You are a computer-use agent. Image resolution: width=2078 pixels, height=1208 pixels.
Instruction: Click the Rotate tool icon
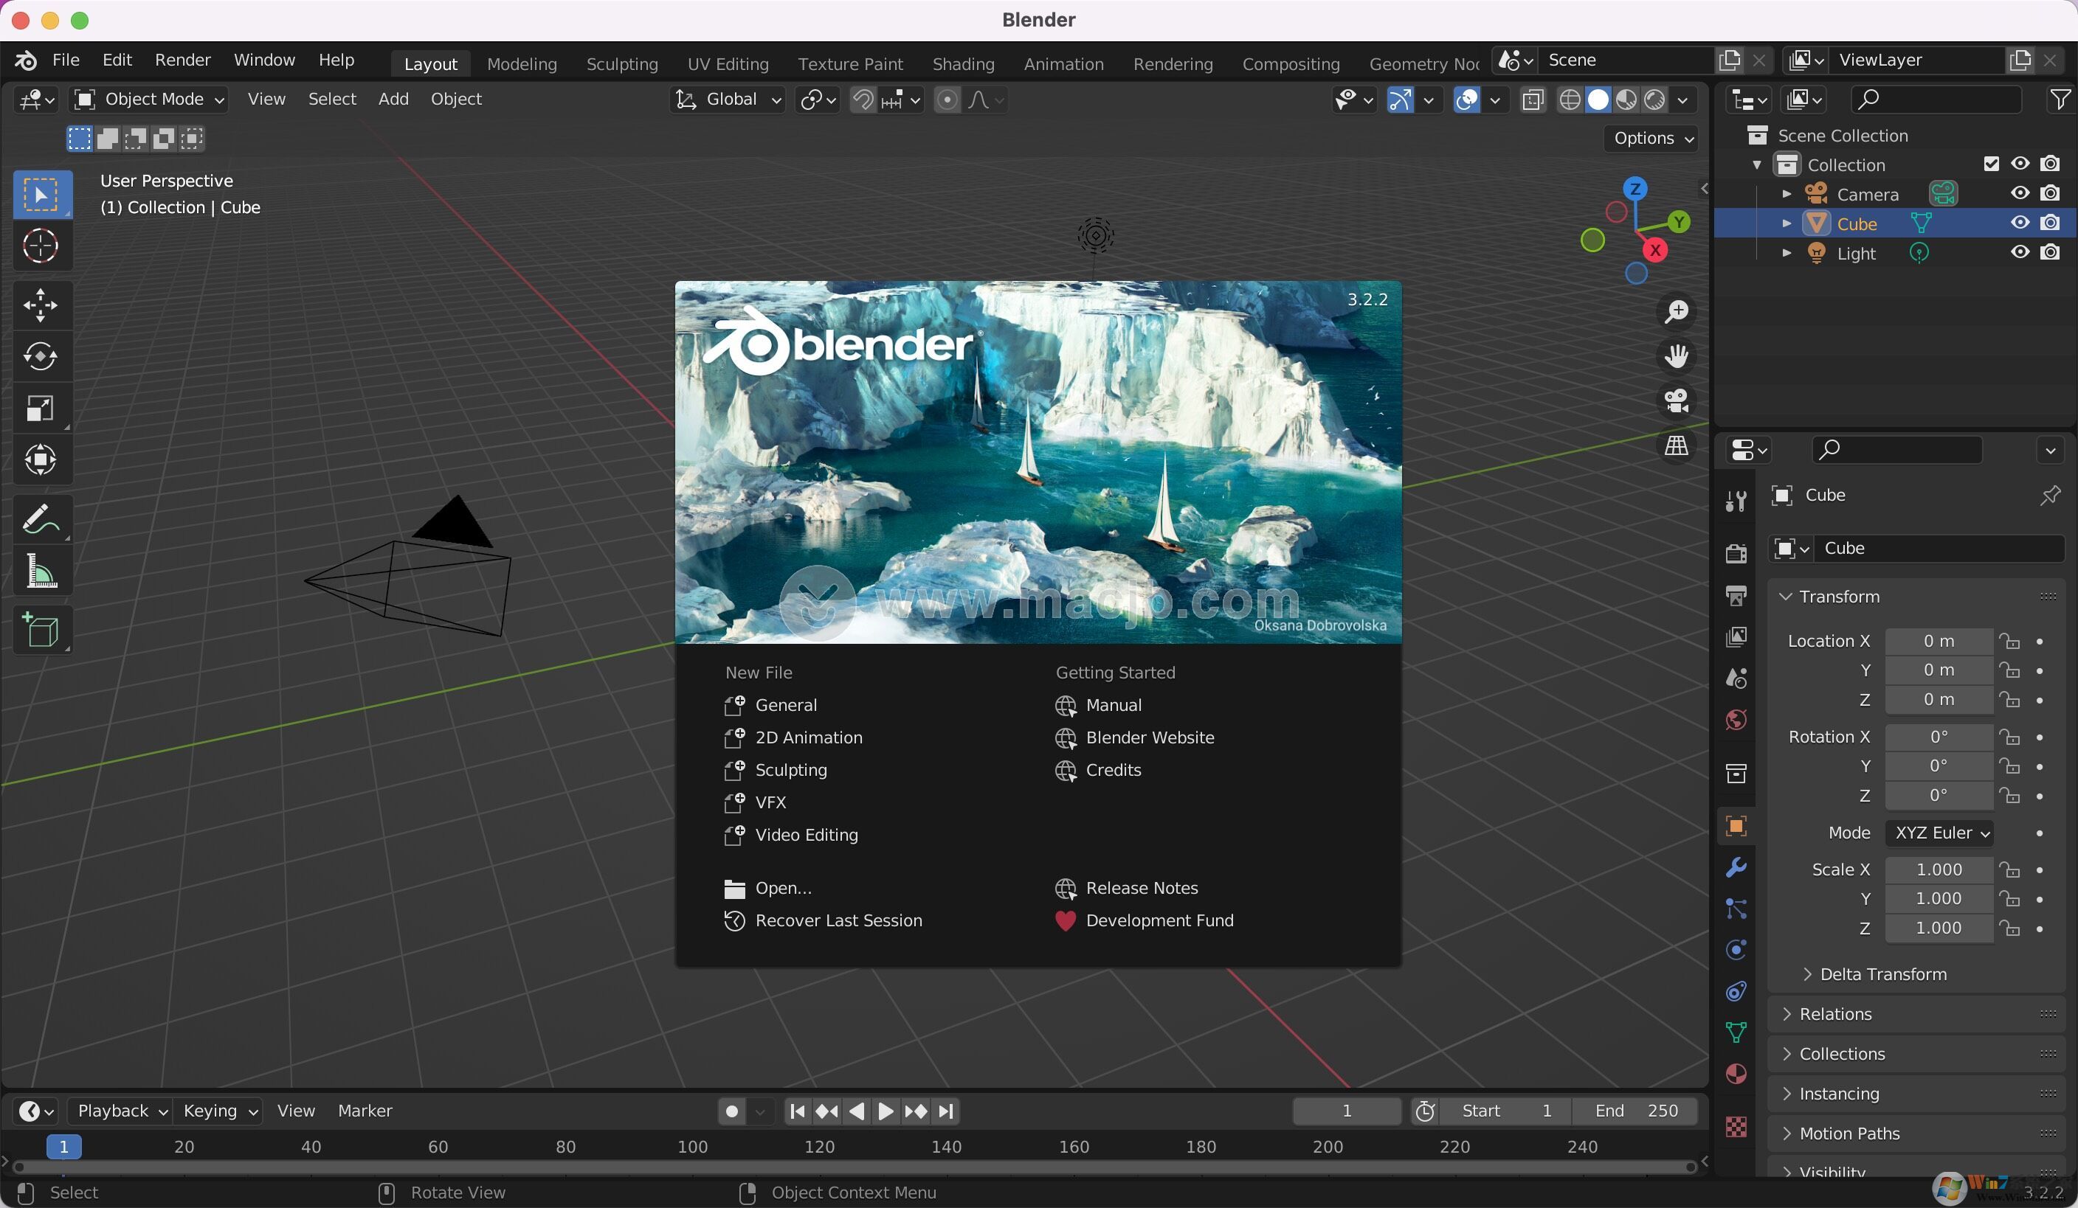pyautogui.click(x=38, y=355)
